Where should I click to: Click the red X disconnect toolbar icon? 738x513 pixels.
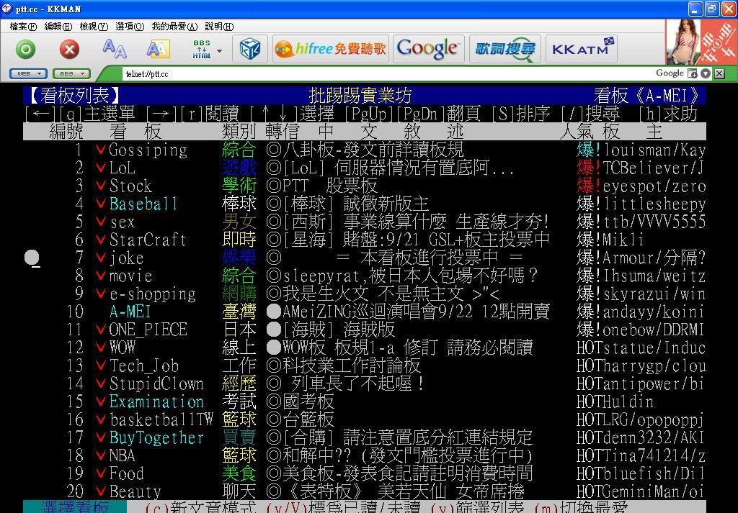[x=69, y=49]
